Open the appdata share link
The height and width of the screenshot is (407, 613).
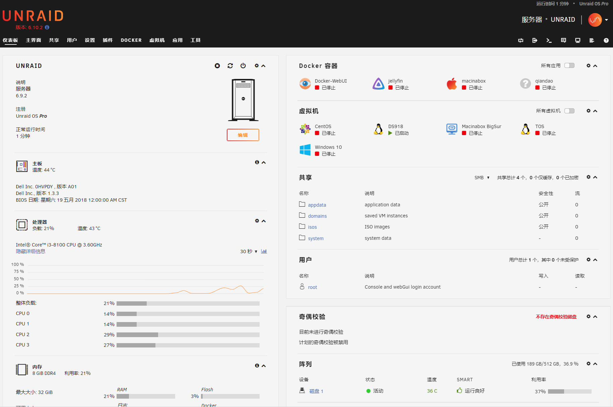[317, 205]
